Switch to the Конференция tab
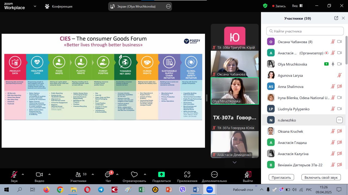 tap(59, 6)
